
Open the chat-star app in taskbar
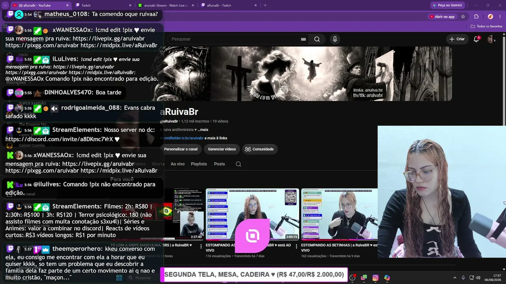tap(364, 278)
